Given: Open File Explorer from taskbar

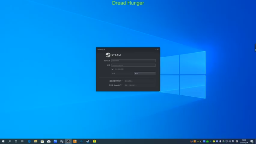Looking at the screenshot, I should point(36,141).
